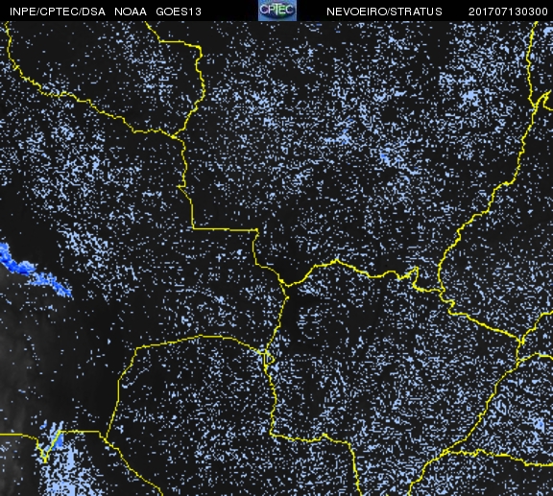Click the 201707130300 timestamp
The image size is (553, 496).
tap(508, 12)
